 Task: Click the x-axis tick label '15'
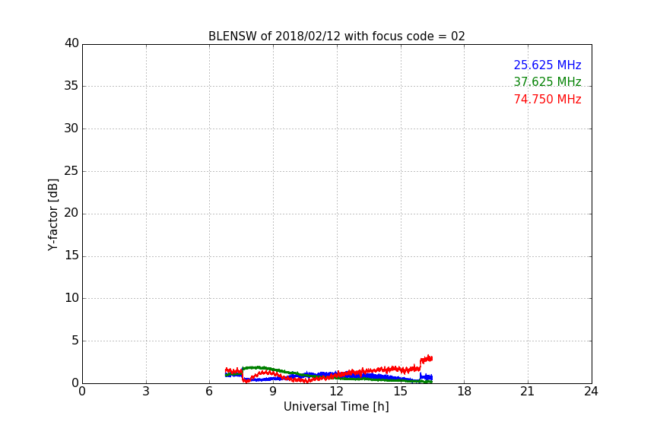[x=401, y=392]
